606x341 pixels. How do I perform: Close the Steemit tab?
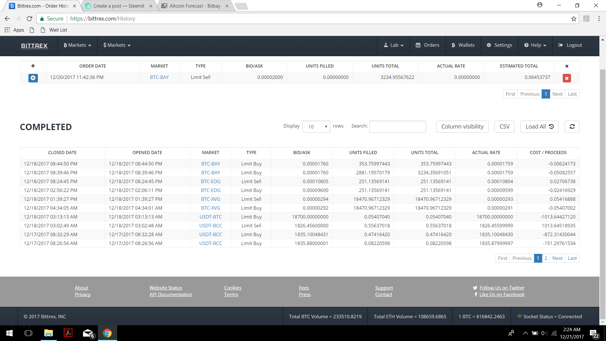151,6
